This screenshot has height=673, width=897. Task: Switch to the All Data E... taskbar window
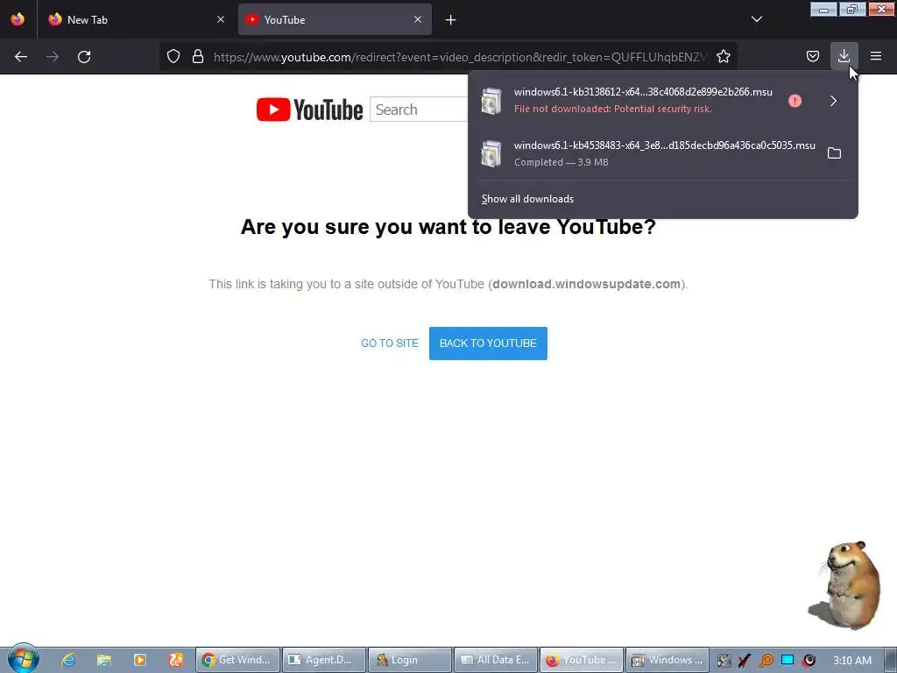pyautogui.click(x=496, y=660)
